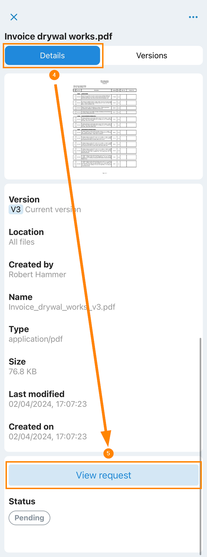Viewport: 207px width, 557px height.
Task: Click the Created by name Robert Hammer
Action: [x=37, y=274]
